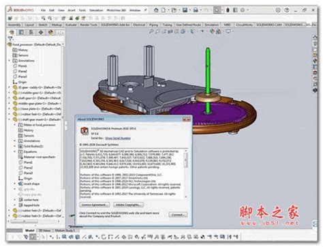Expand the Solid Bodies(2) tree node
Viewport: 323px width, 247px height.
coord(15,146)
